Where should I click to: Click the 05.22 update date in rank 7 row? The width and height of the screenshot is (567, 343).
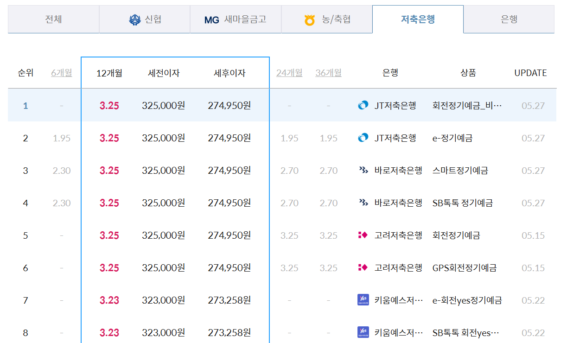(x=533, y=300)
